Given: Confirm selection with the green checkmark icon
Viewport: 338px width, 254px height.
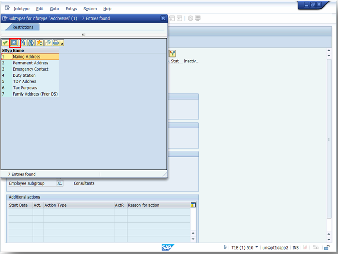Looking at the screenshot, I should 5,42.
